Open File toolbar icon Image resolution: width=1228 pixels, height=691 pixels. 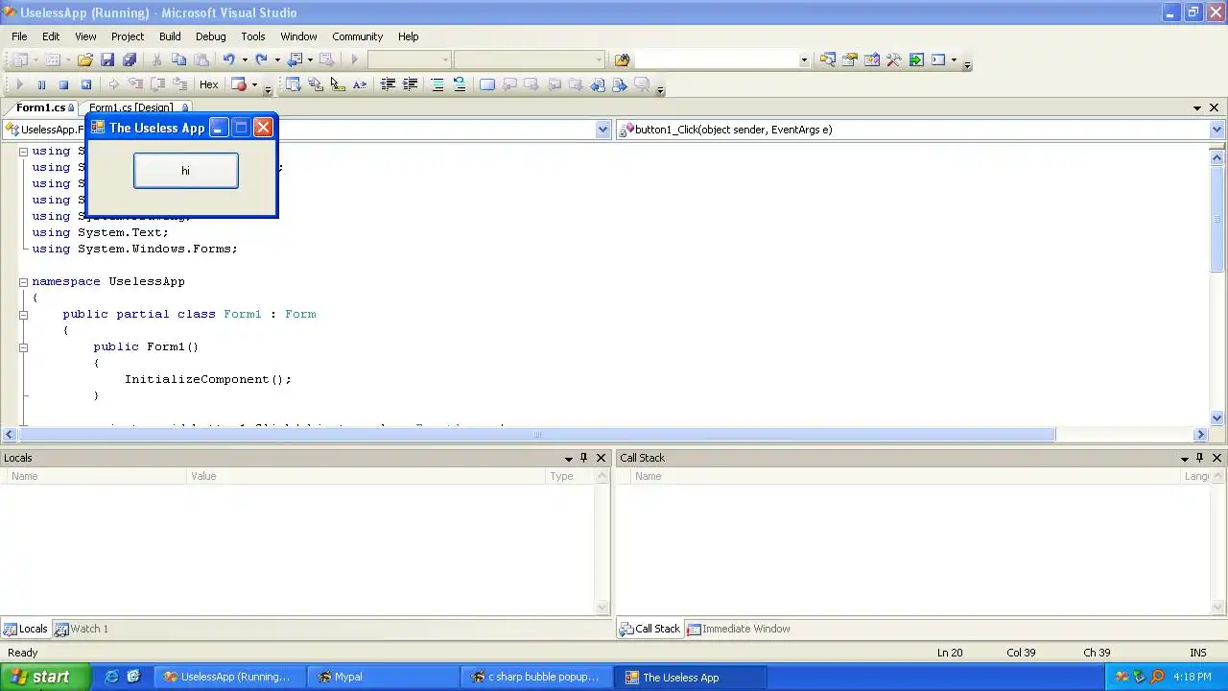[x=85, y=60]
